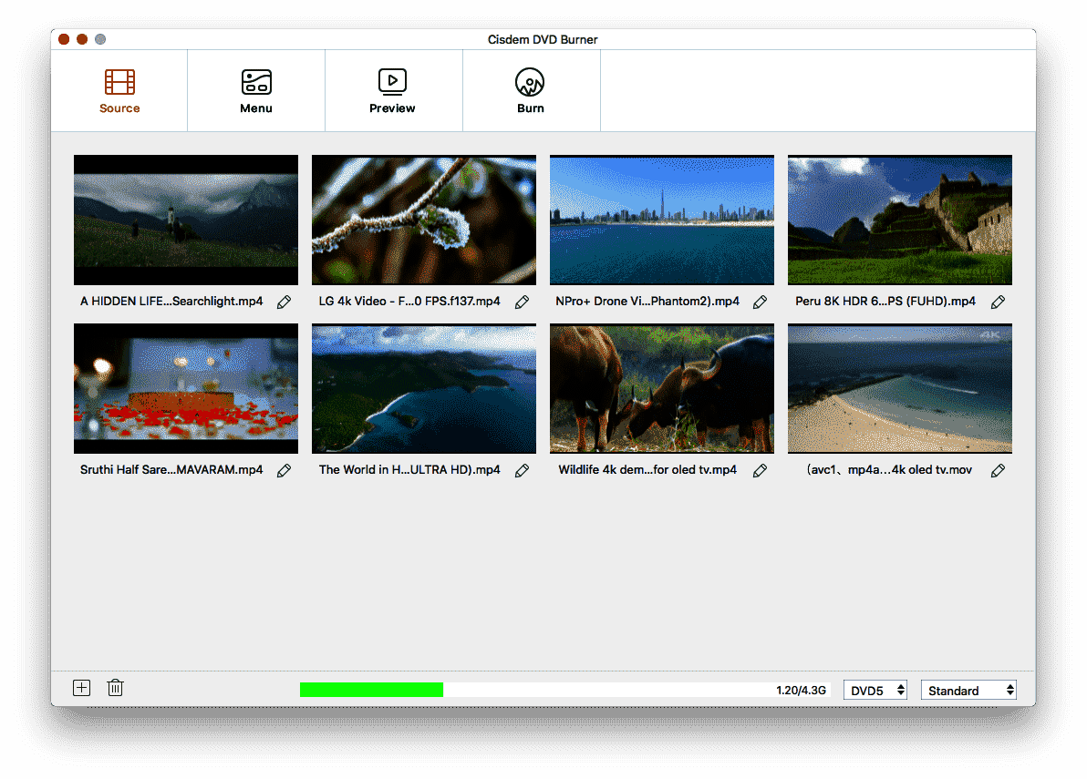Select the Source tab

pos(119,91)
